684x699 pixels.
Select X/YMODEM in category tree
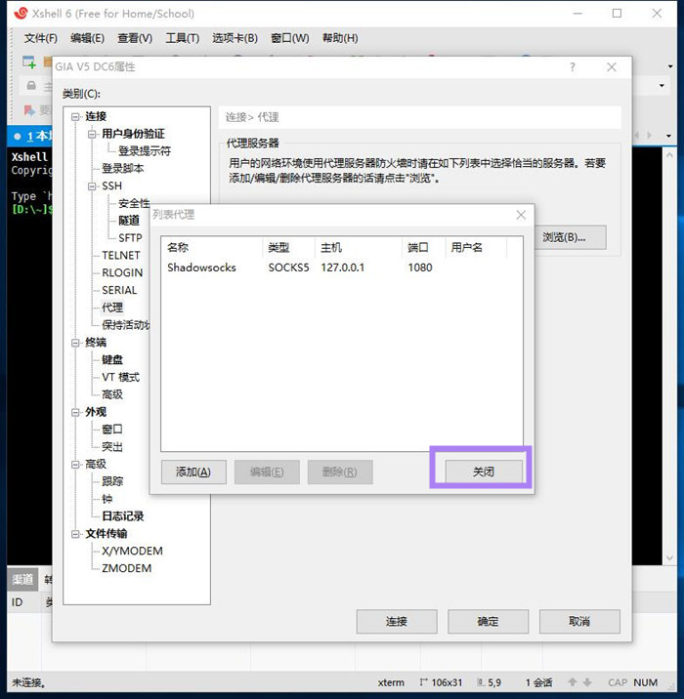point(132,551)
